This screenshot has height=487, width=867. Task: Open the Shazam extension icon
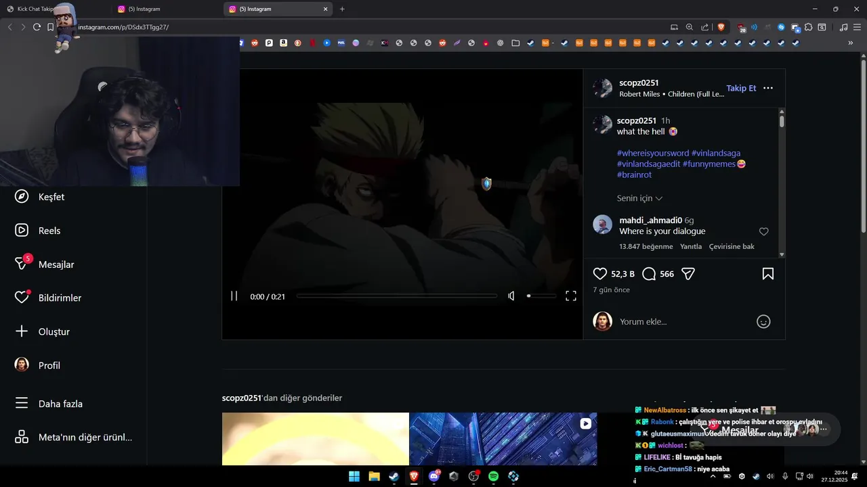pos(781,27)
